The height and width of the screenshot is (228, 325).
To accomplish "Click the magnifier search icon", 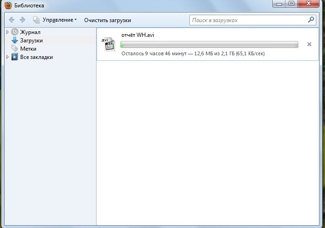I will point(311,20).
